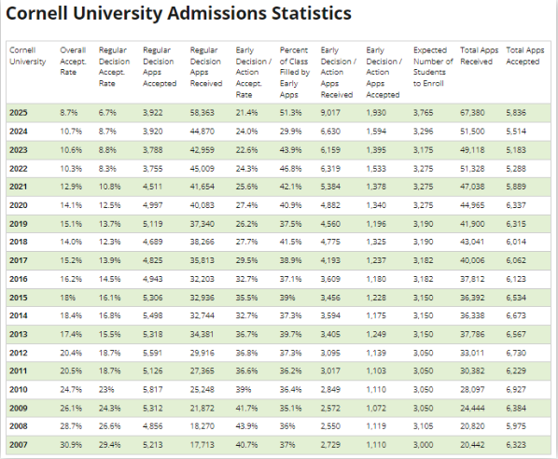Click the 67,380 total apps received cell
This screenshot has height=459, width=558.
pos(472,113)
